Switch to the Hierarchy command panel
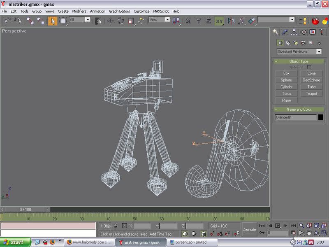Viewport: 329px width, 247px height. click(294, 32)
